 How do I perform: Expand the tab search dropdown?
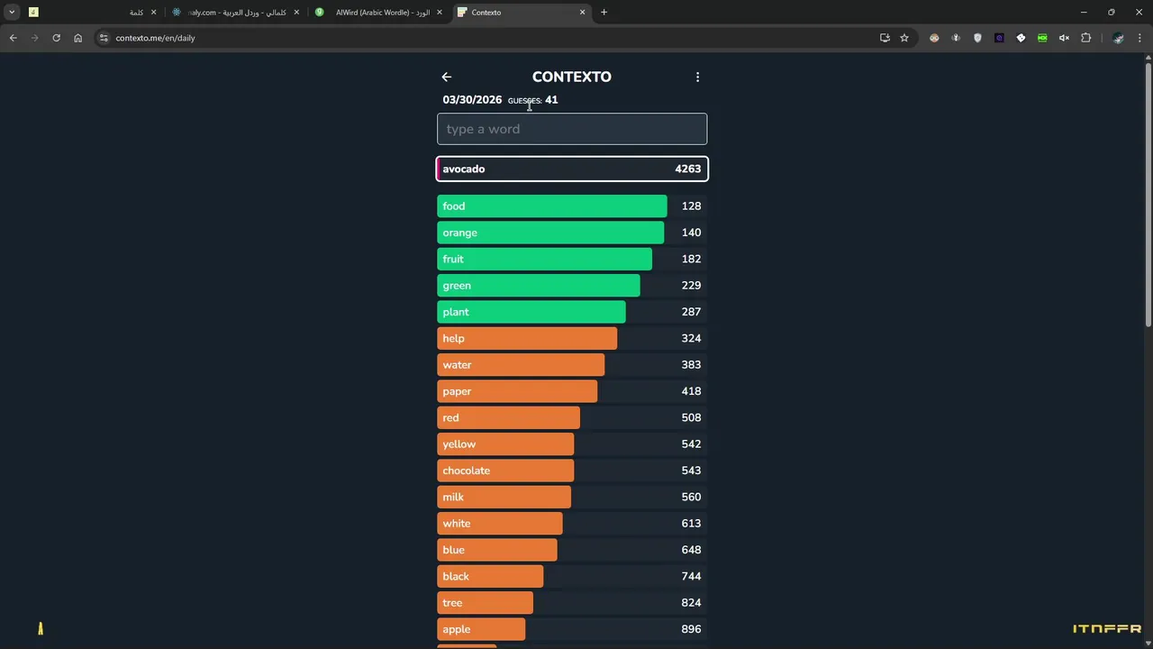(12, 13)
